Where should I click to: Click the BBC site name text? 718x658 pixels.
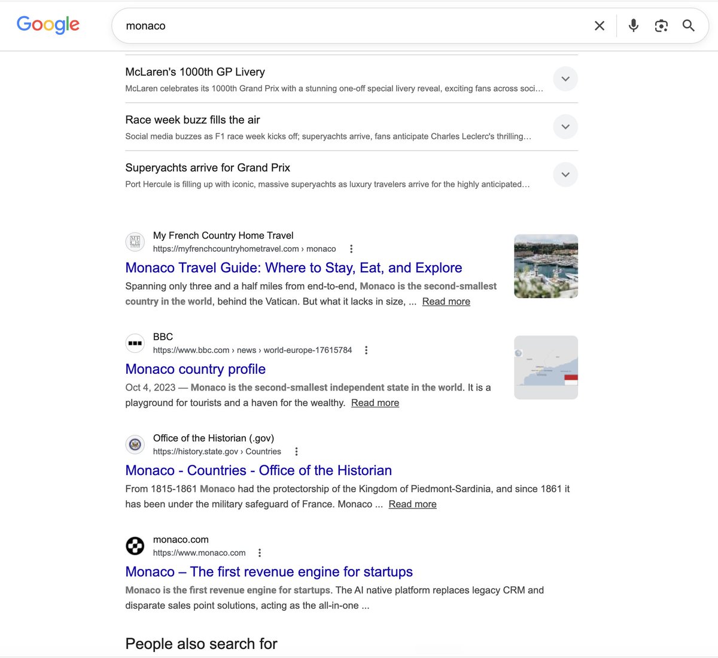point(163,336)
